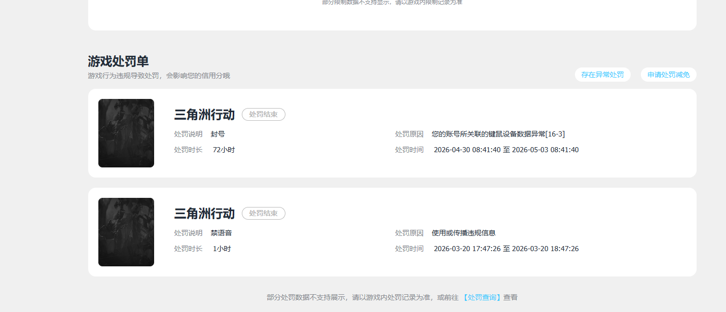Click the reason text 使用或传播违规信息
This screenshot has width=726, height=312.
click(464, 233)
